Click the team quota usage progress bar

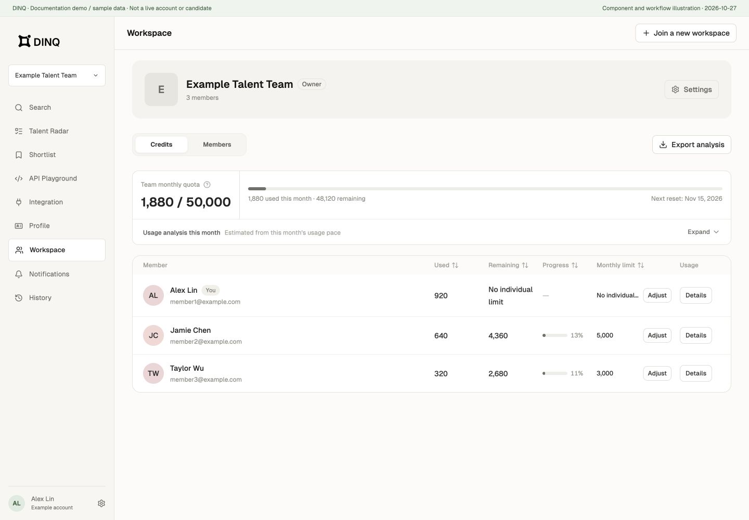pyautogui.click(x=485, y=189)
